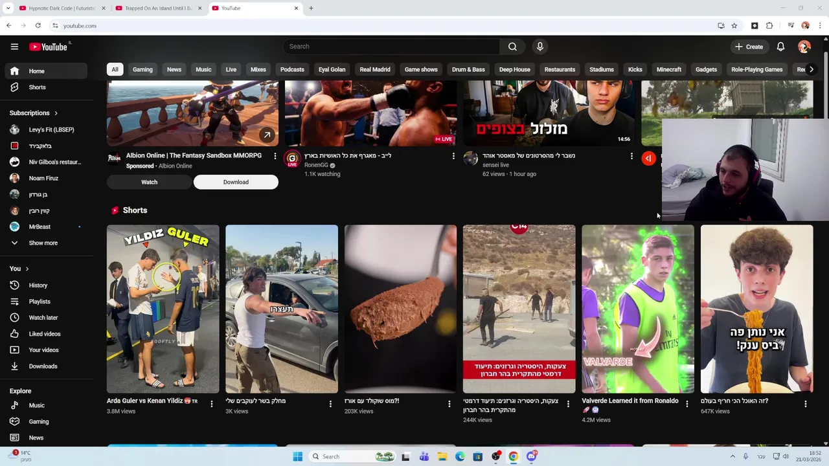Open options for Valverde Learned from Ronaldo short
The image size is (829, 466).
coord(687,404)
